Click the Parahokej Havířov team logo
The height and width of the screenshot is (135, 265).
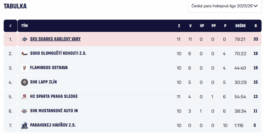tap(24, 125)
